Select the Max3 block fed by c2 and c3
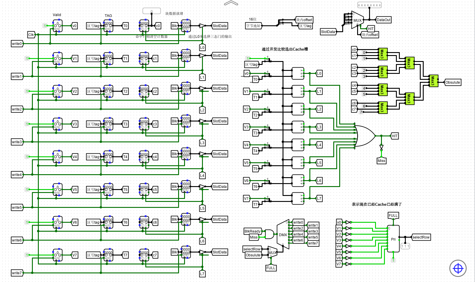This screenshot has width=475, height=282. tap(383, 72)
